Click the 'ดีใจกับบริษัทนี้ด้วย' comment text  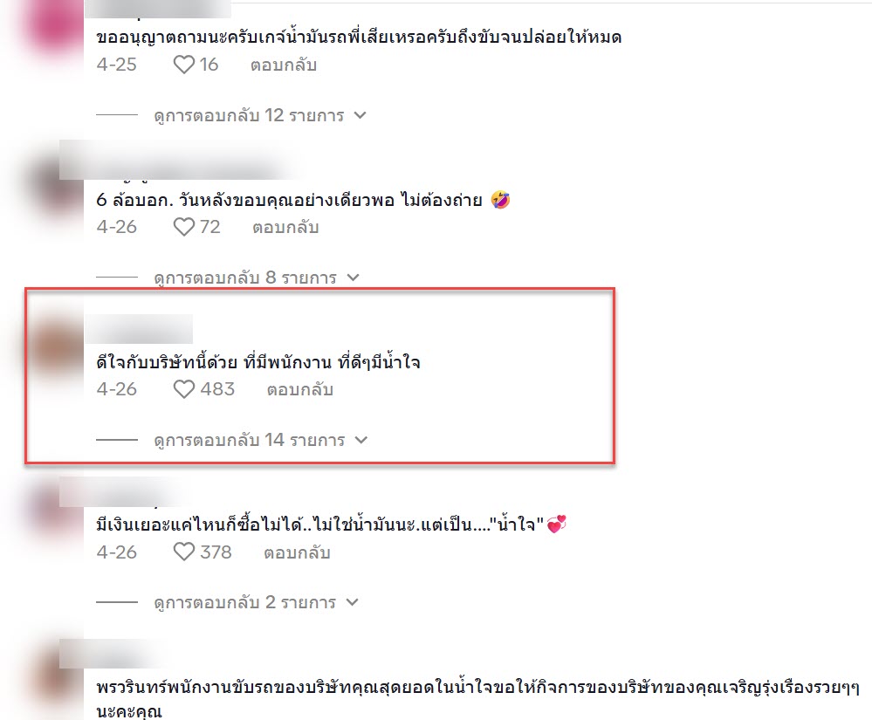[x=258, y=362]
